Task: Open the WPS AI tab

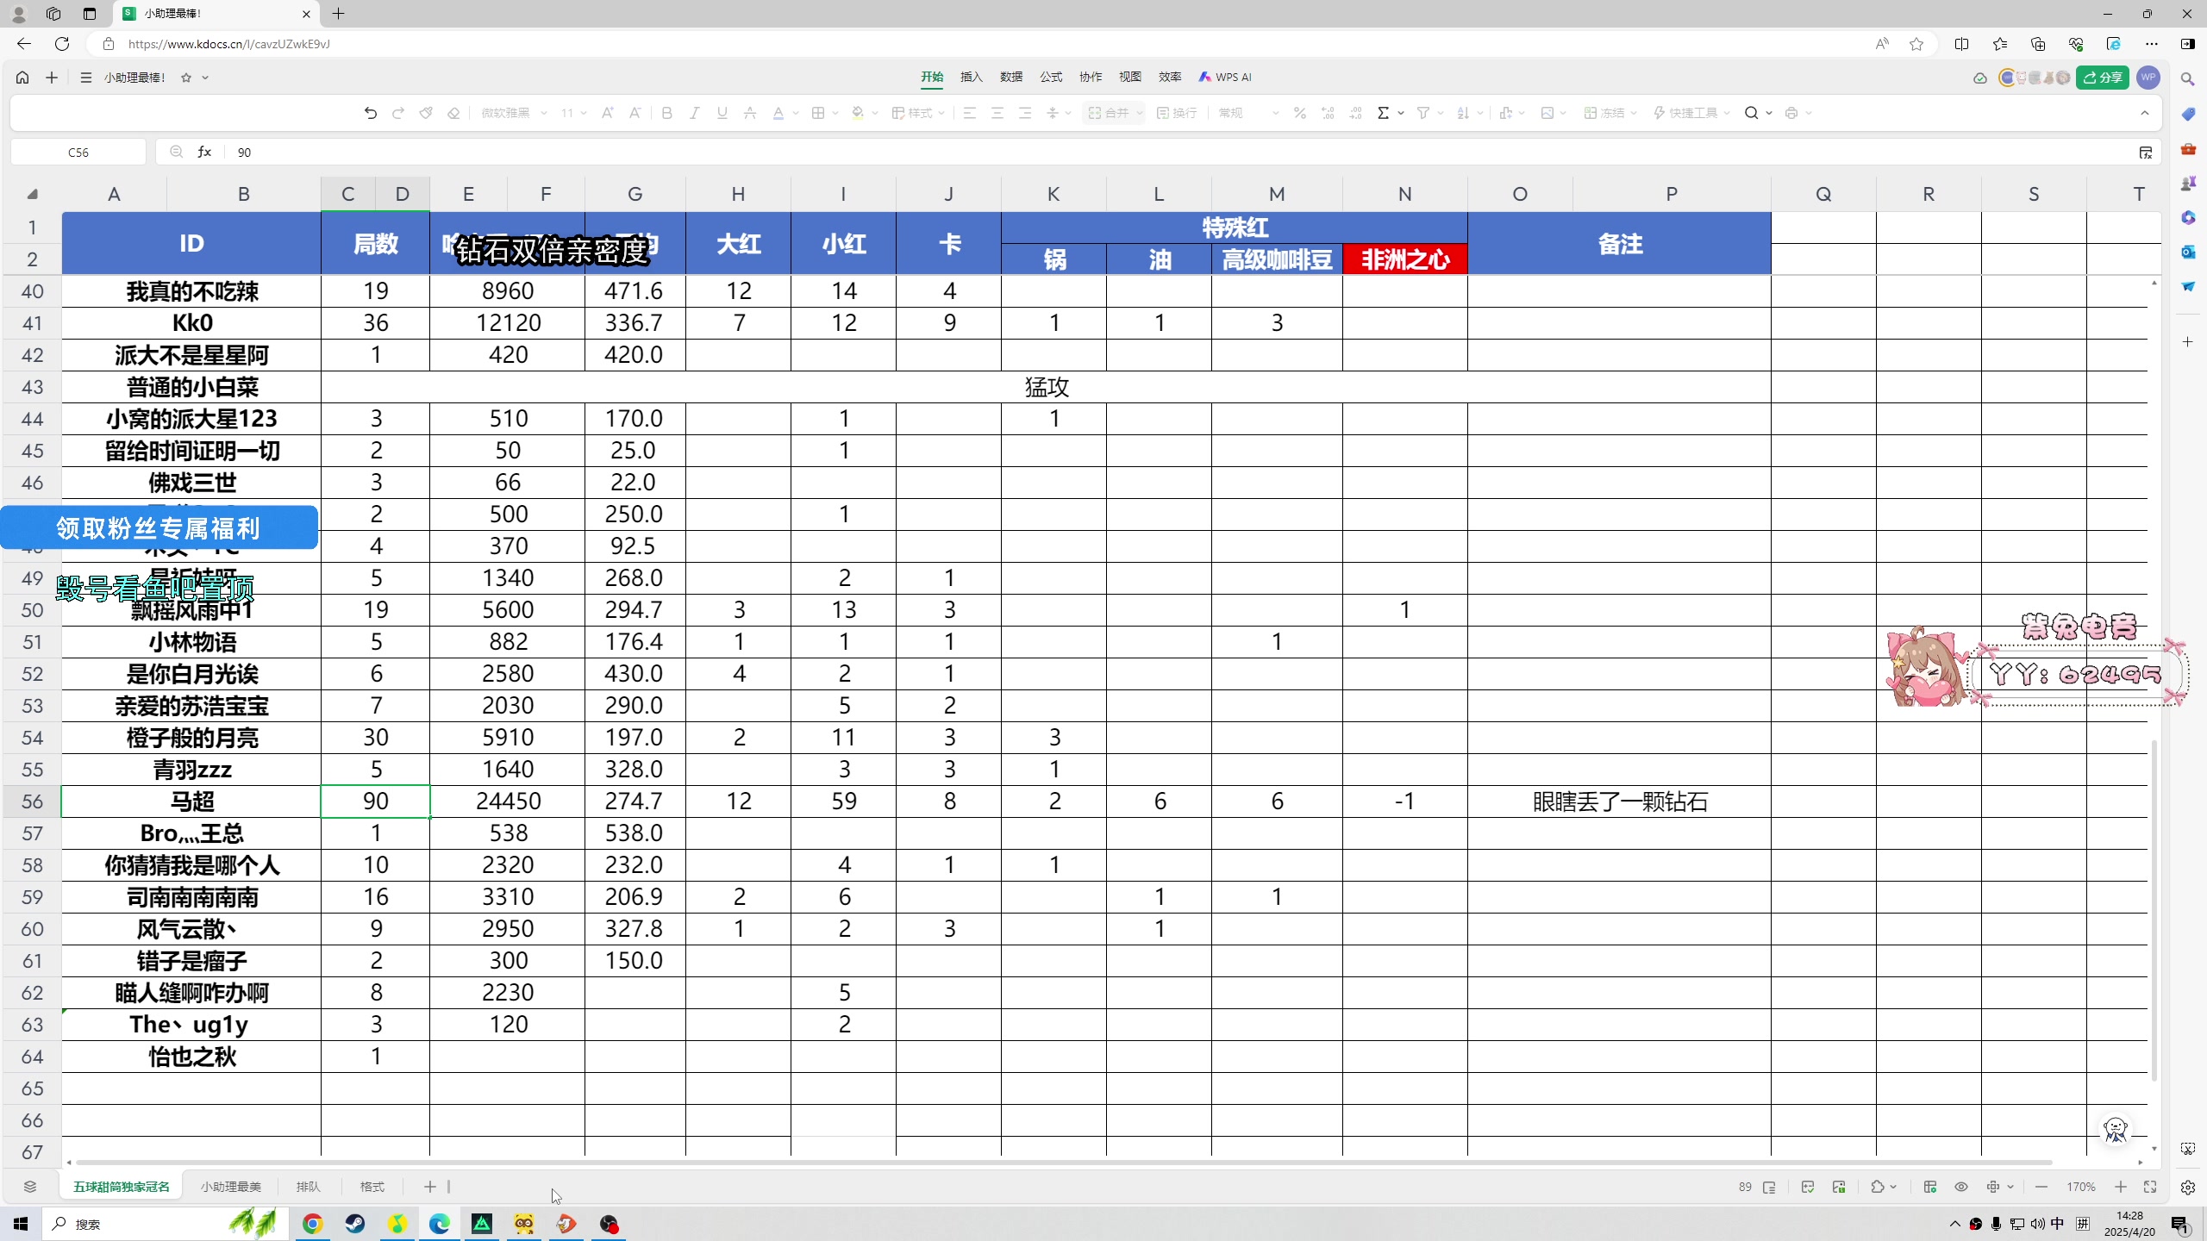Action: [x=1225, y=77]
